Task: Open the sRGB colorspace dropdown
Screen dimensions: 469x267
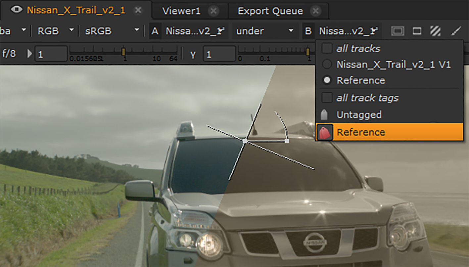Action: pyautogui.click(x=112, y=31)
